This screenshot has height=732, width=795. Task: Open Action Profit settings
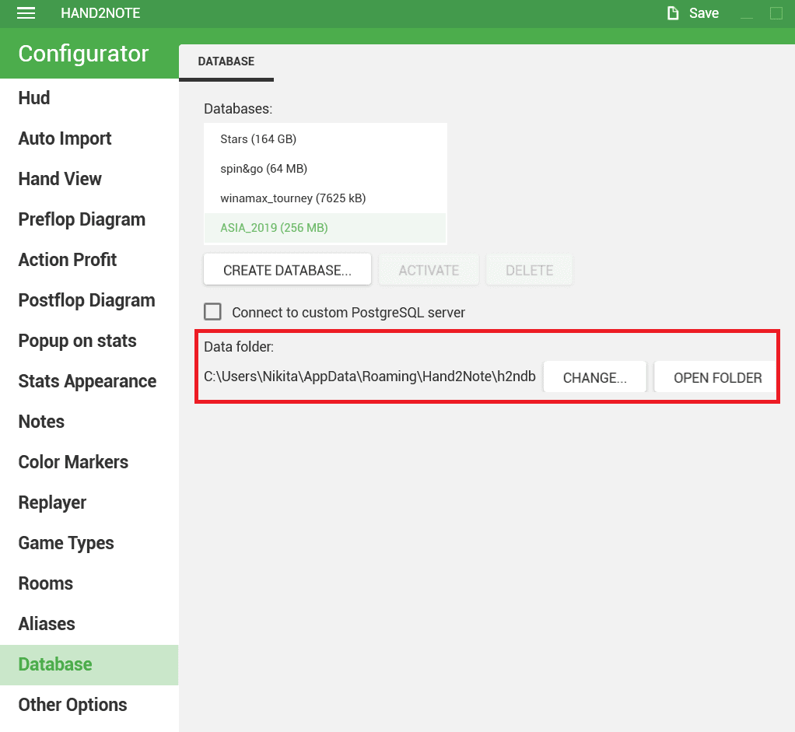pos(89,260)
